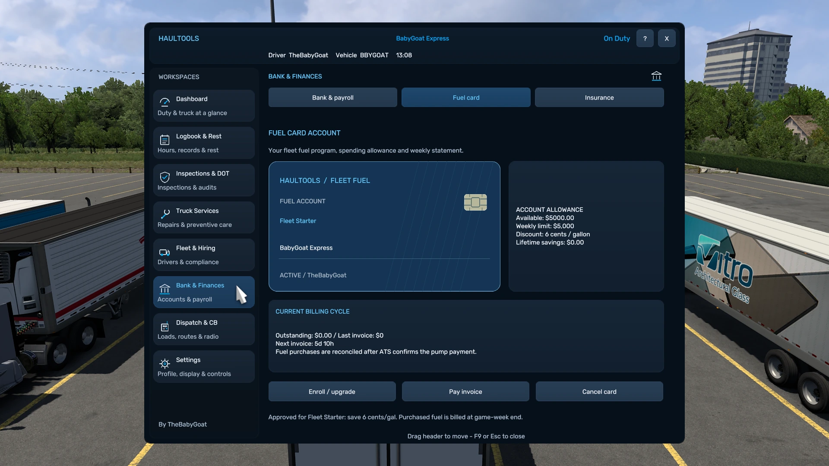Select the Truck Services workspace

204,217
